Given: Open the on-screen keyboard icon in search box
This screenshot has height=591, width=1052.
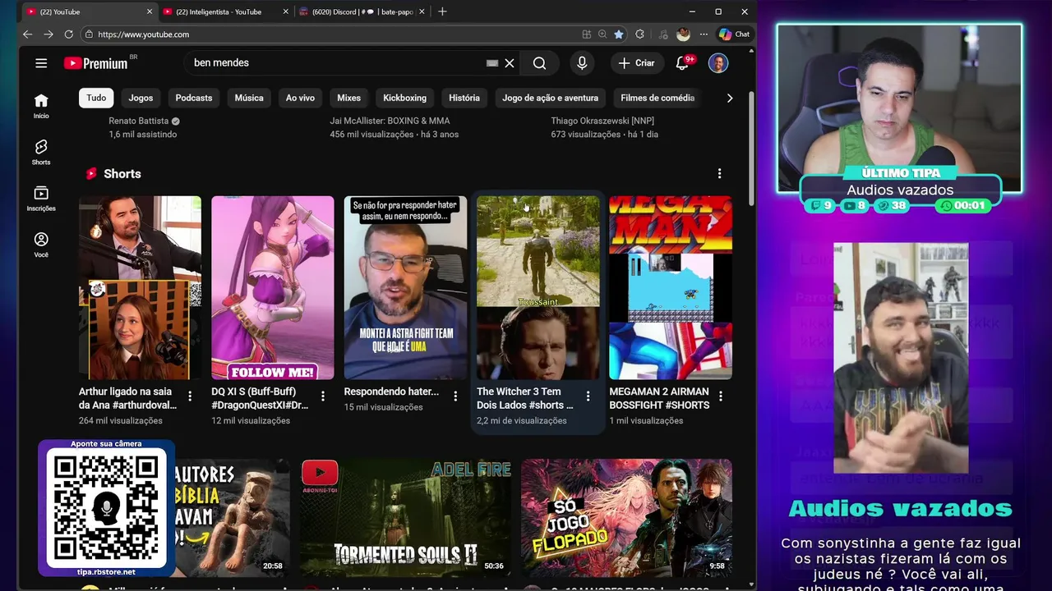Looking at the screenshot, I should pos(492,63).
